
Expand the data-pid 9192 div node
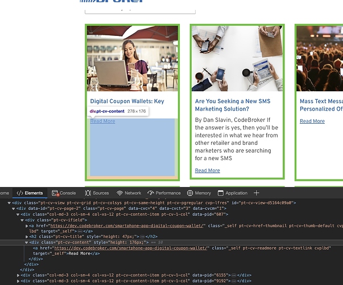(18, 281)
